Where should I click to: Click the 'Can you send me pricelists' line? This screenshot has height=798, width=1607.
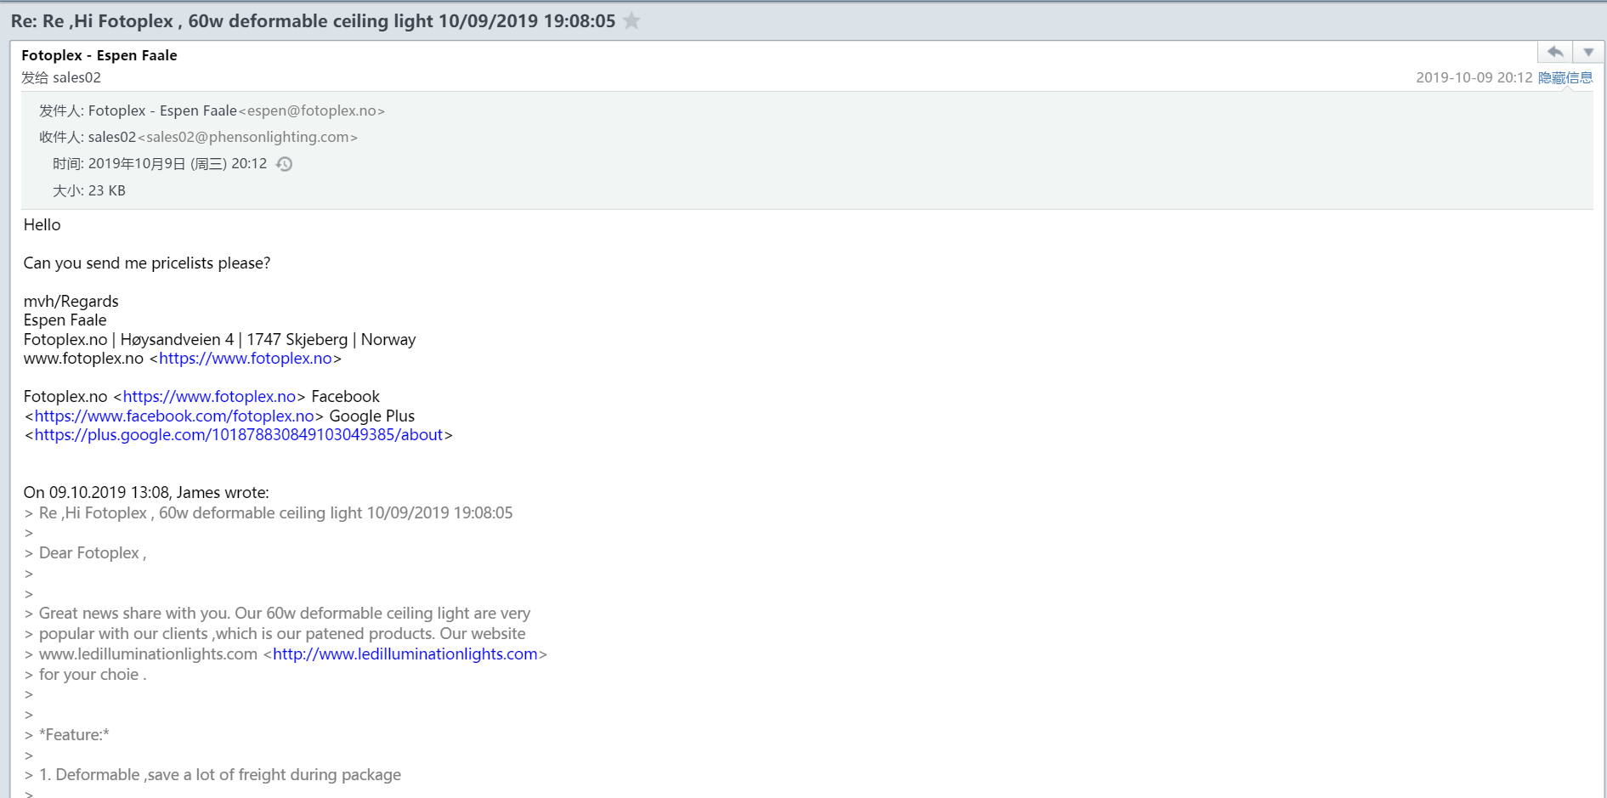pyautogui.click(x=146, y=263)
